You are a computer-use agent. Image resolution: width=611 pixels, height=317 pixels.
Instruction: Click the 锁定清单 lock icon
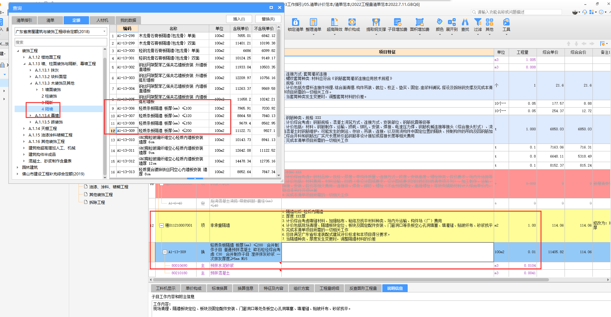(295, 22)
